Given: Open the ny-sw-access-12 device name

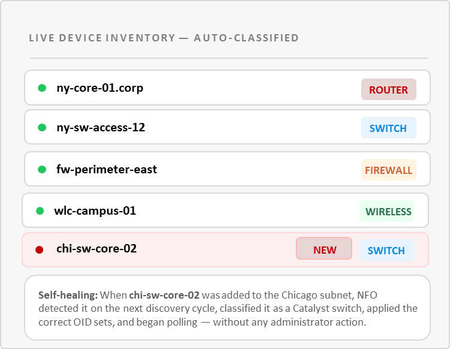Looking at the screenshot, I should pyautogui.click(x=101, y=127).
